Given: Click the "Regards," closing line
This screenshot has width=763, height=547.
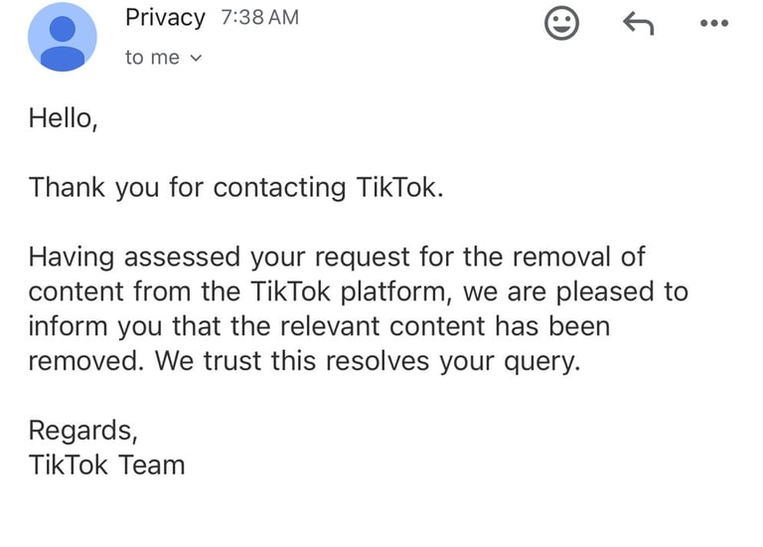Looking at the screenshot, I should point(82,431).
